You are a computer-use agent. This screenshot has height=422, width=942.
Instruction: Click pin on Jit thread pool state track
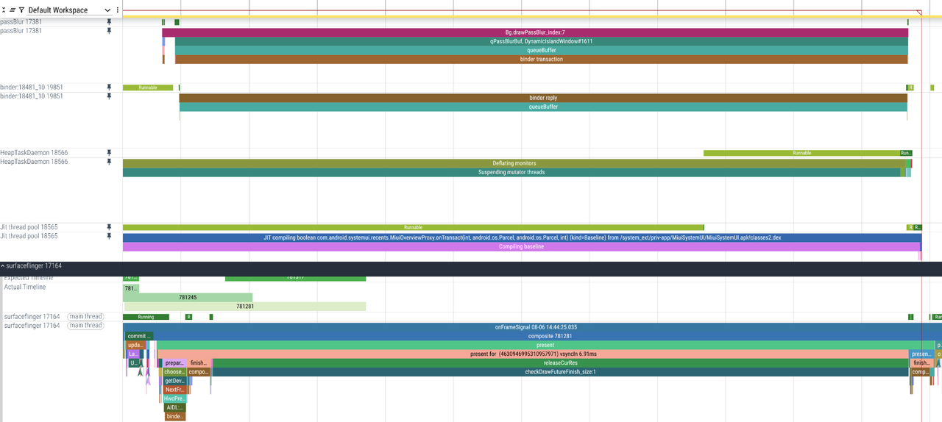[x=109, y=227]
